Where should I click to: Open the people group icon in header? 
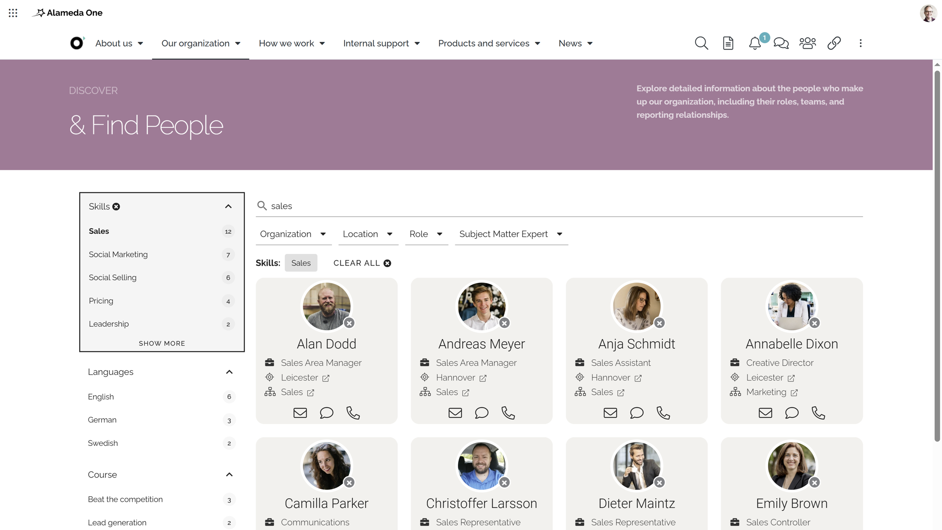[x=808, y=43]
